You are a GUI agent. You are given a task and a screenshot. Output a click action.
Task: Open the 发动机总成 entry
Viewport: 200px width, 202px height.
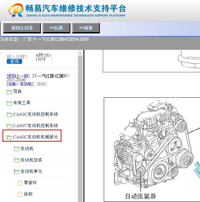click(x=31, y=160)
